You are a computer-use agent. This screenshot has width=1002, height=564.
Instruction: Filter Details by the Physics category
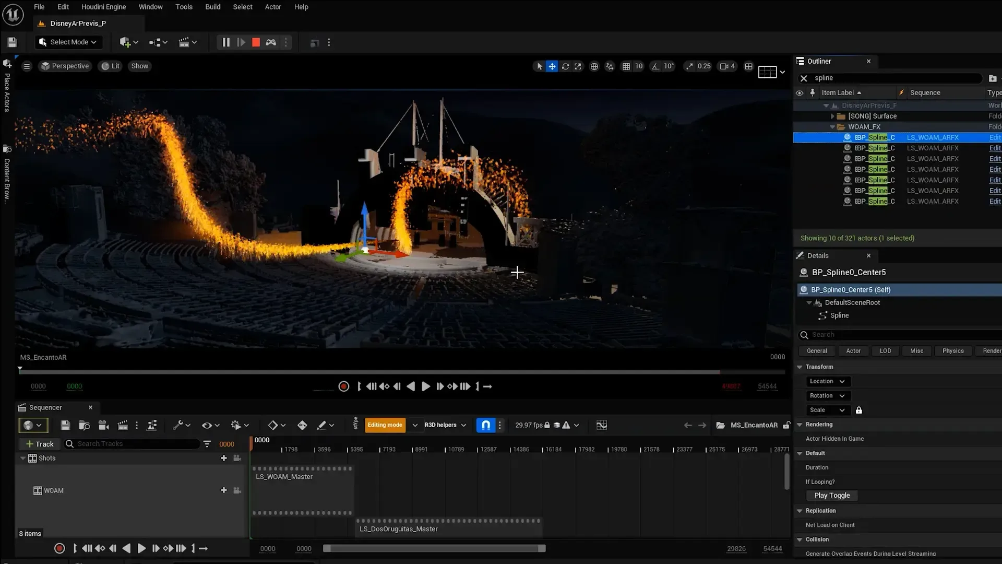pos(953,351)
